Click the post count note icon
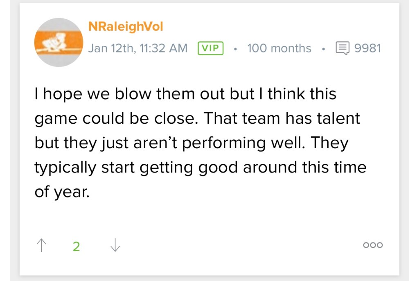The width and height of the screenshot is (419, 281). pyautogui.click(x=342, y=48)
